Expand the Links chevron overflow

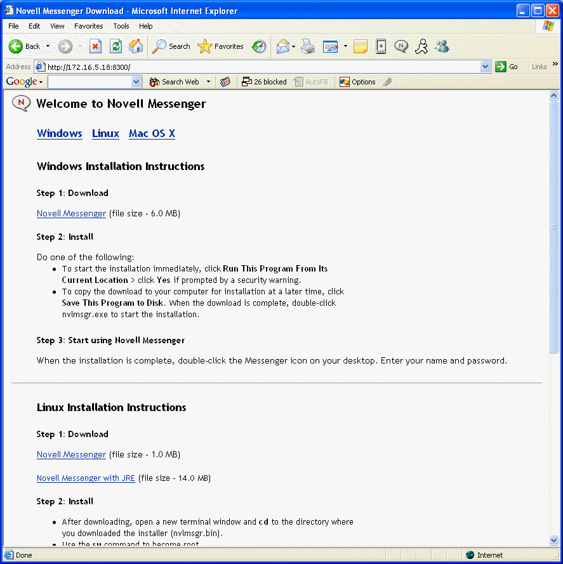[555, 64]
